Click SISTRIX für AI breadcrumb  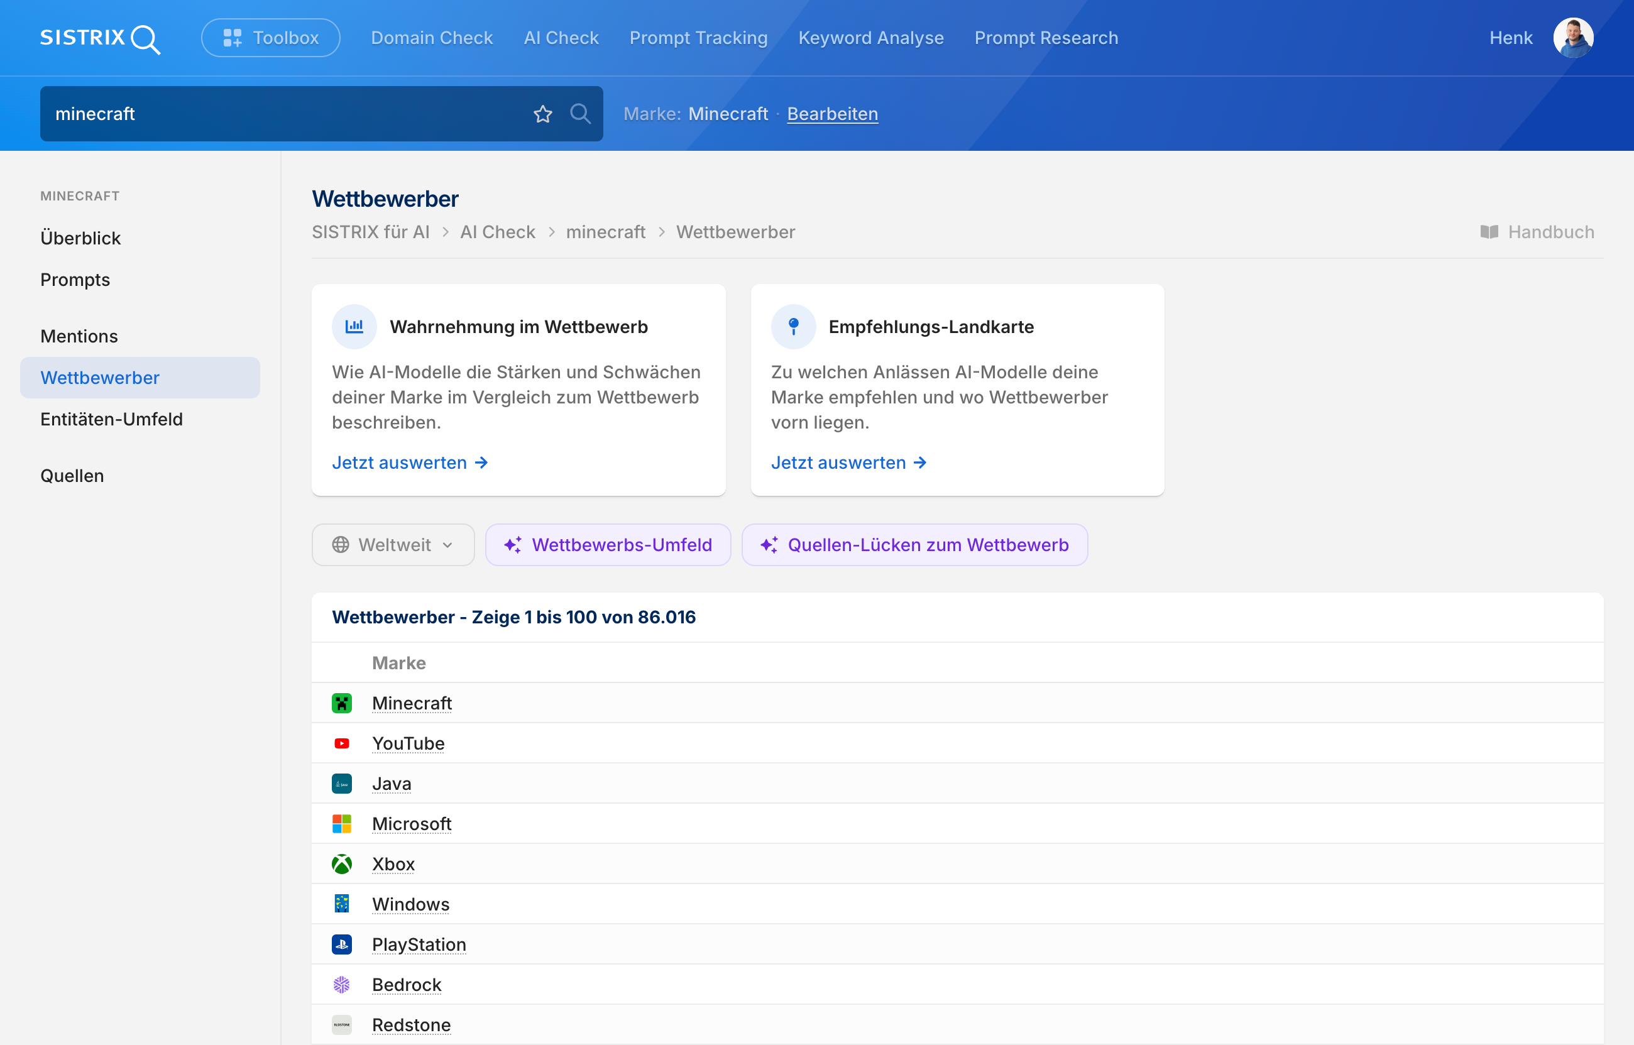click(x=371, y=232)
